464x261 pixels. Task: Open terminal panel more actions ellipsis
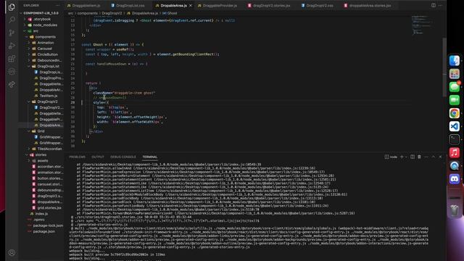(x=426, y=157)
